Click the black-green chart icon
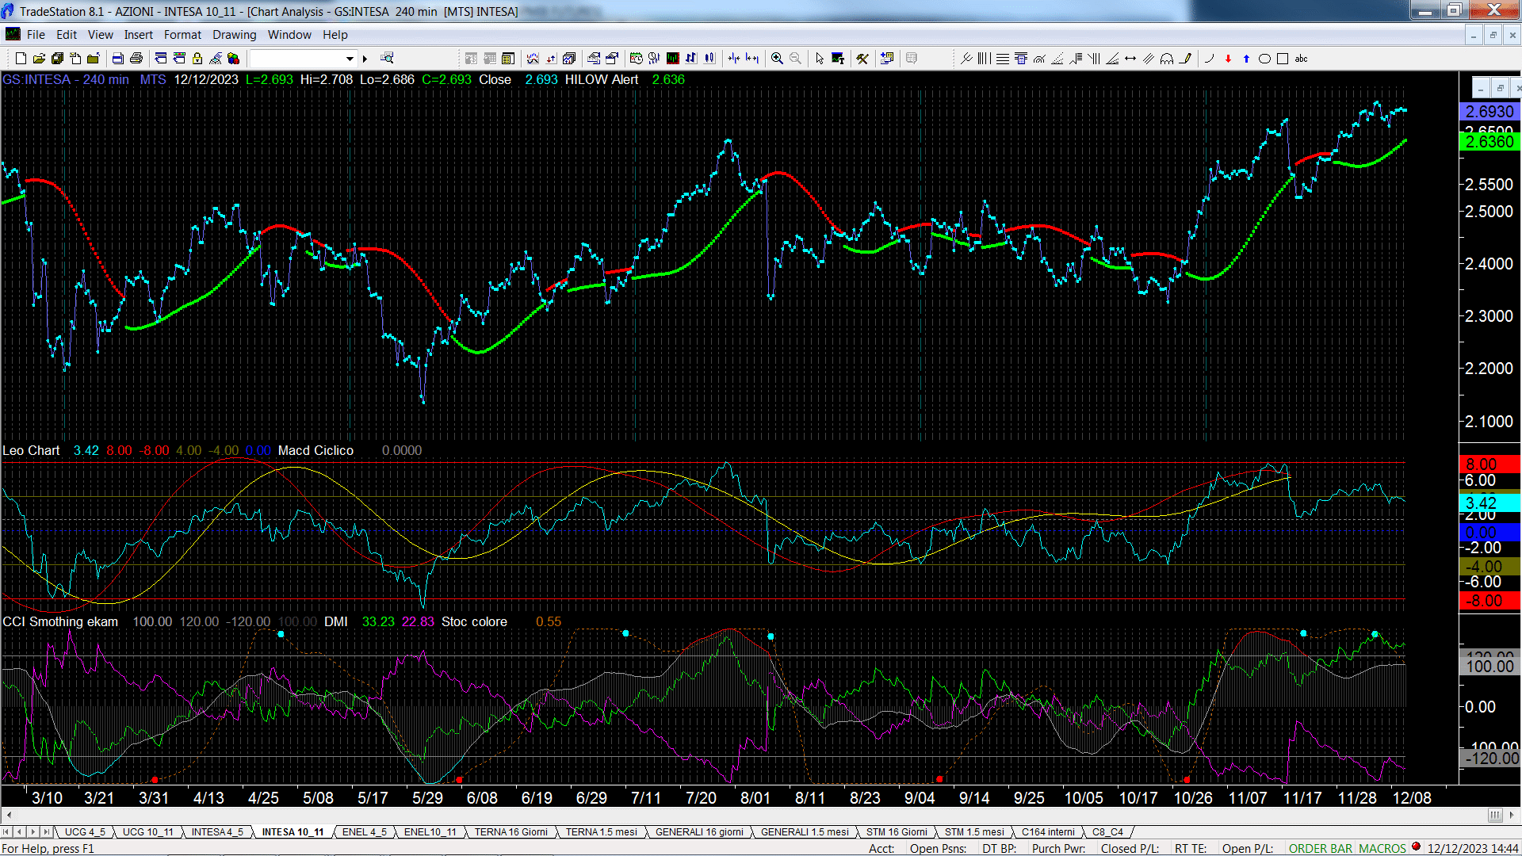This screenshot has width=1522, height=856. pyautogui.click(x=673, y=59)
